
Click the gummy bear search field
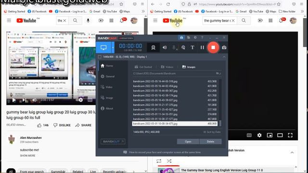[x=217, y=20]
